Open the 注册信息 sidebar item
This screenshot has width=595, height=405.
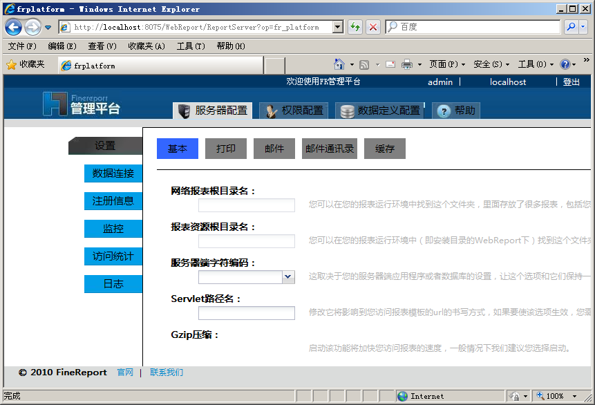[113, 201]
